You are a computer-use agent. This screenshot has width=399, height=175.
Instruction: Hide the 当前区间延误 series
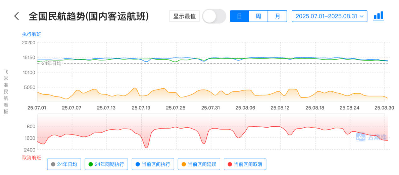pyautogui.click(x=199, y=164)
